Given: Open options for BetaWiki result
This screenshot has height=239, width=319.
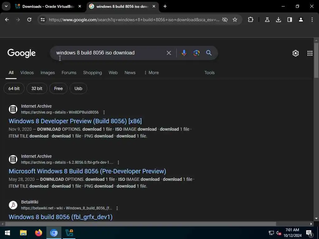Looking at the screenshot, I should 117,208.
